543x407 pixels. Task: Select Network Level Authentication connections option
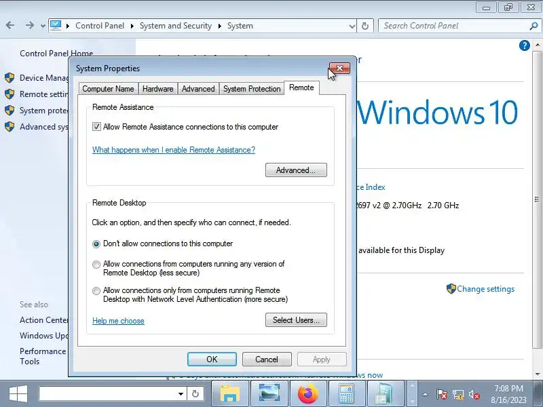pos(96,291)
